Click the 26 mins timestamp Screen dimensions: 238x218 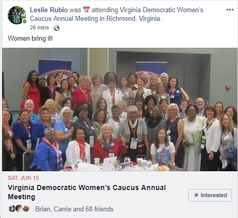click(39, 27)
